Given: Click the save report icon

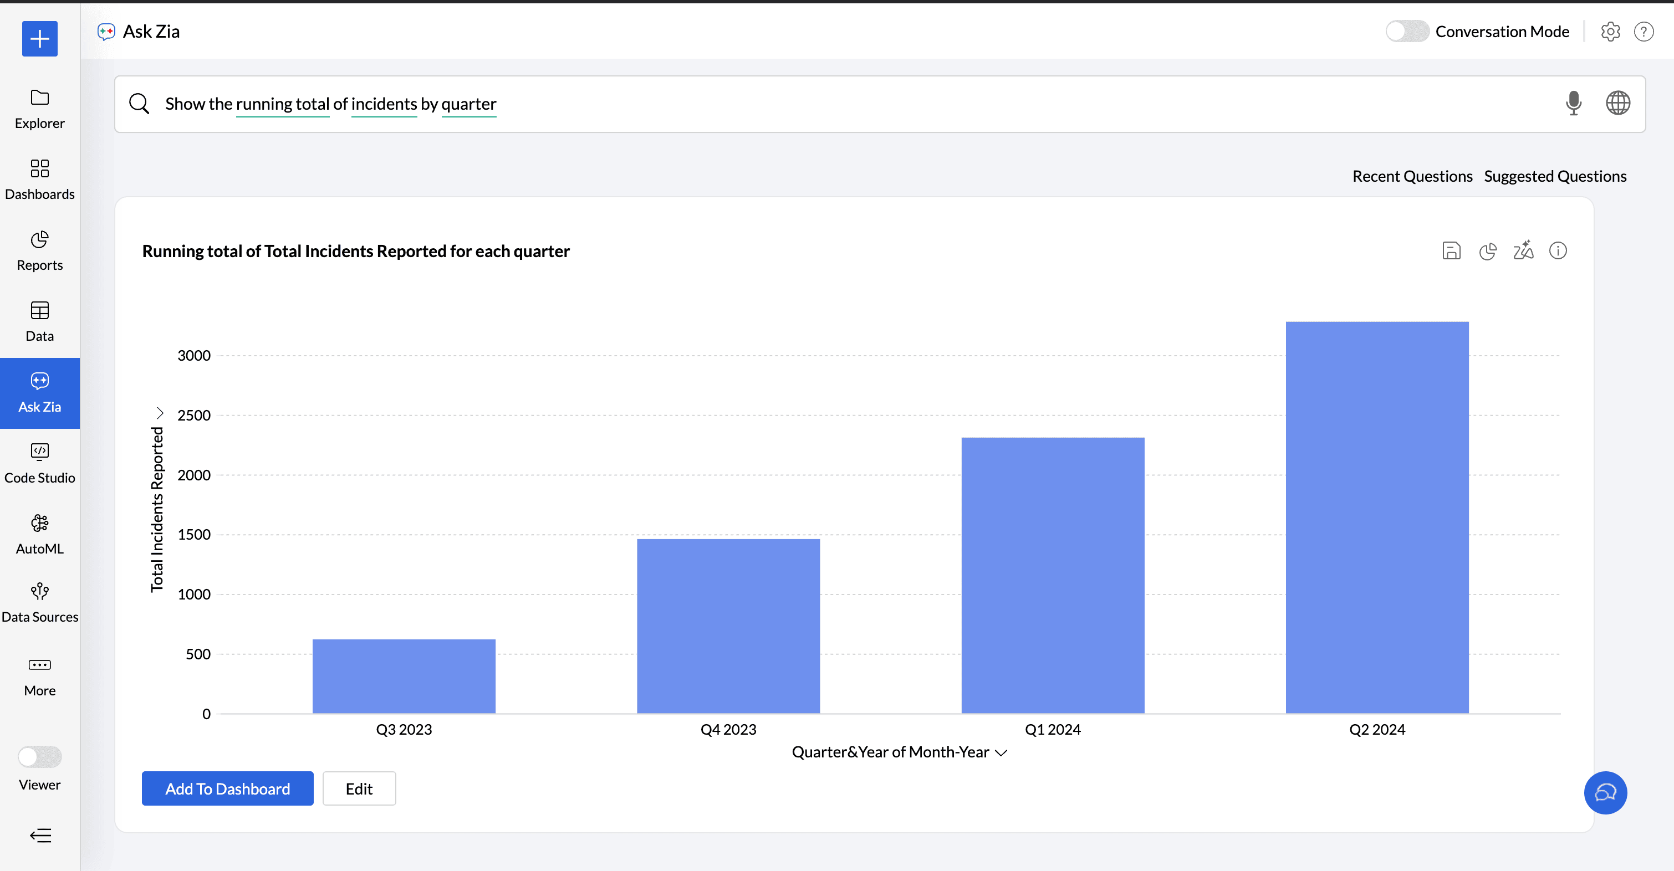Looking at the screenshot, I should (1451, 250).
